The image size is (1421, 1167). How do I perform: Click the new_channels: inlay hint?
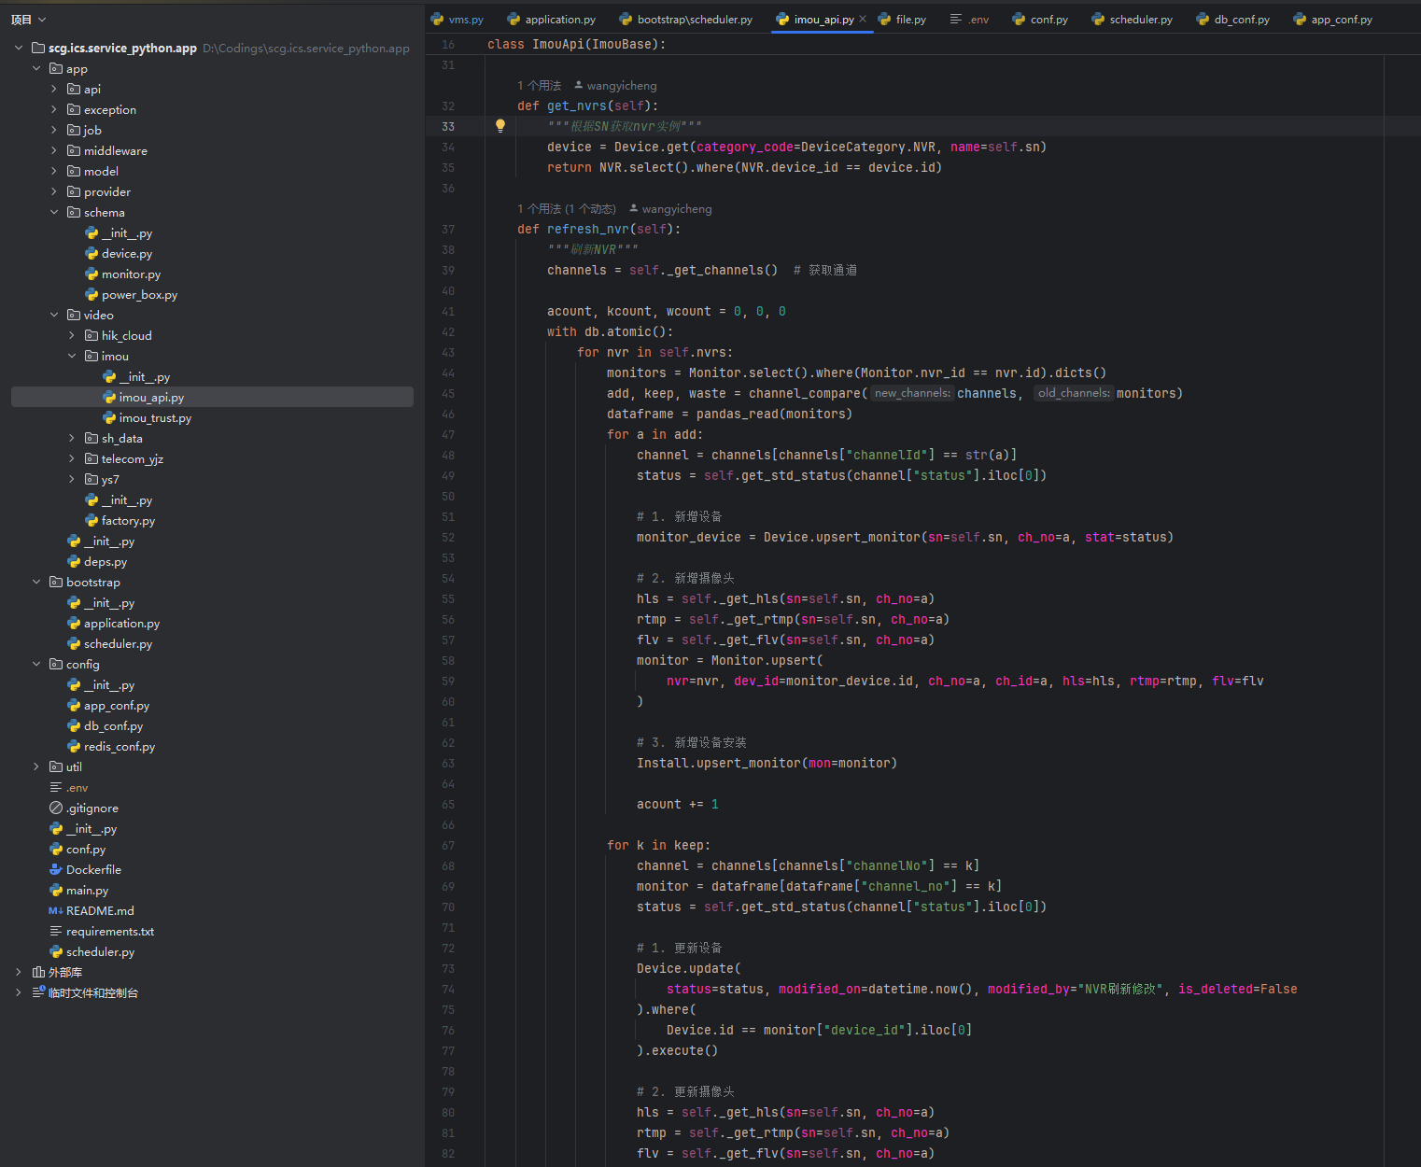click(912, 393)
